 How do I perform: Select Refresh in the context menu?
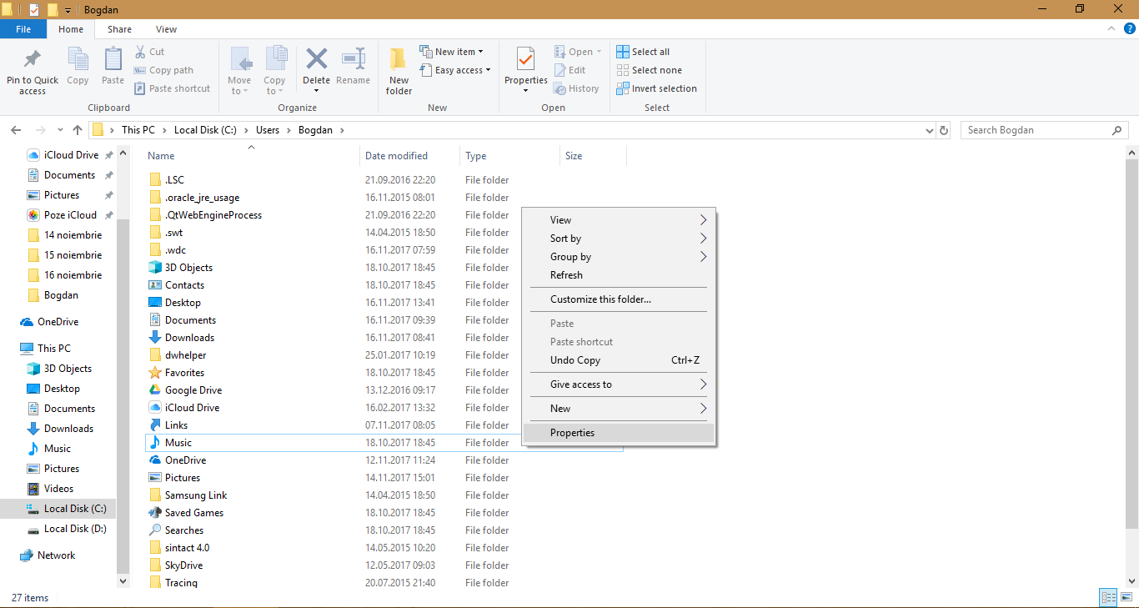pos(566,275)
